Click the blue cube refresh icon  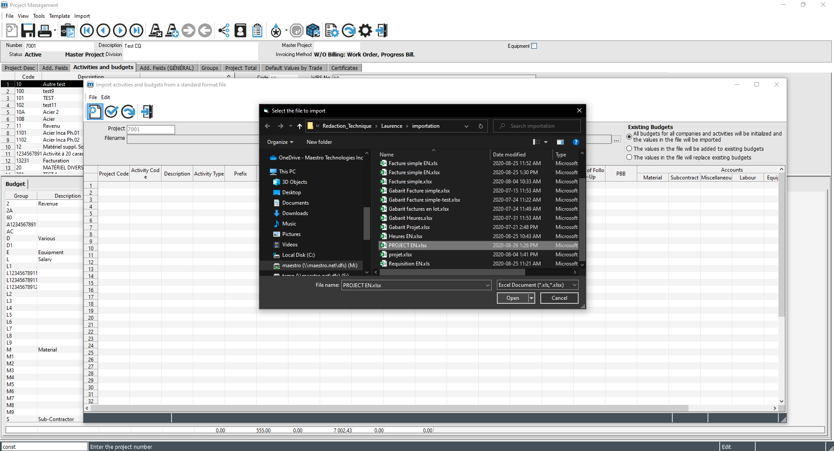point(313,30)
